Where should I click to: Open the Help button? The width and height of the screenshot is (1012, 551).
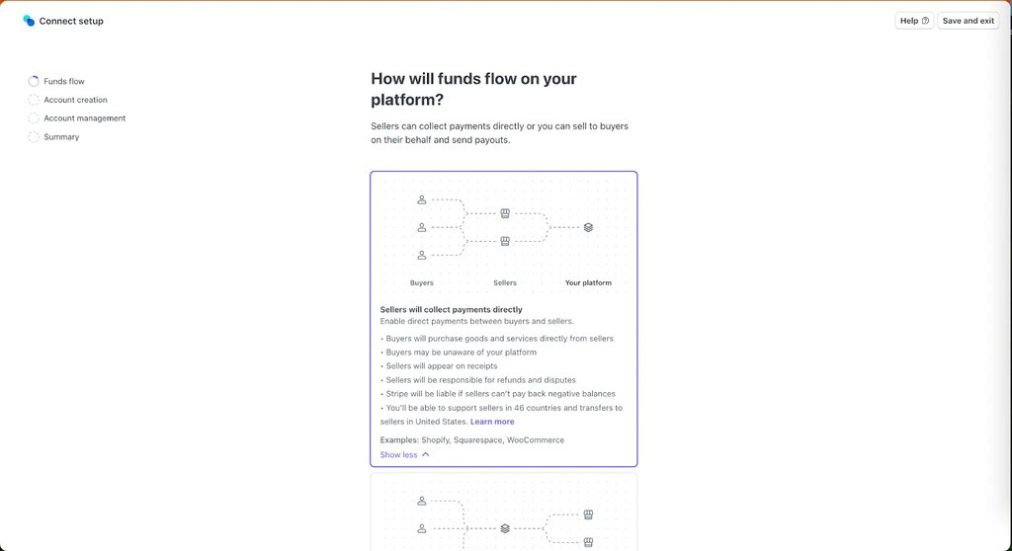coord(913,21)
